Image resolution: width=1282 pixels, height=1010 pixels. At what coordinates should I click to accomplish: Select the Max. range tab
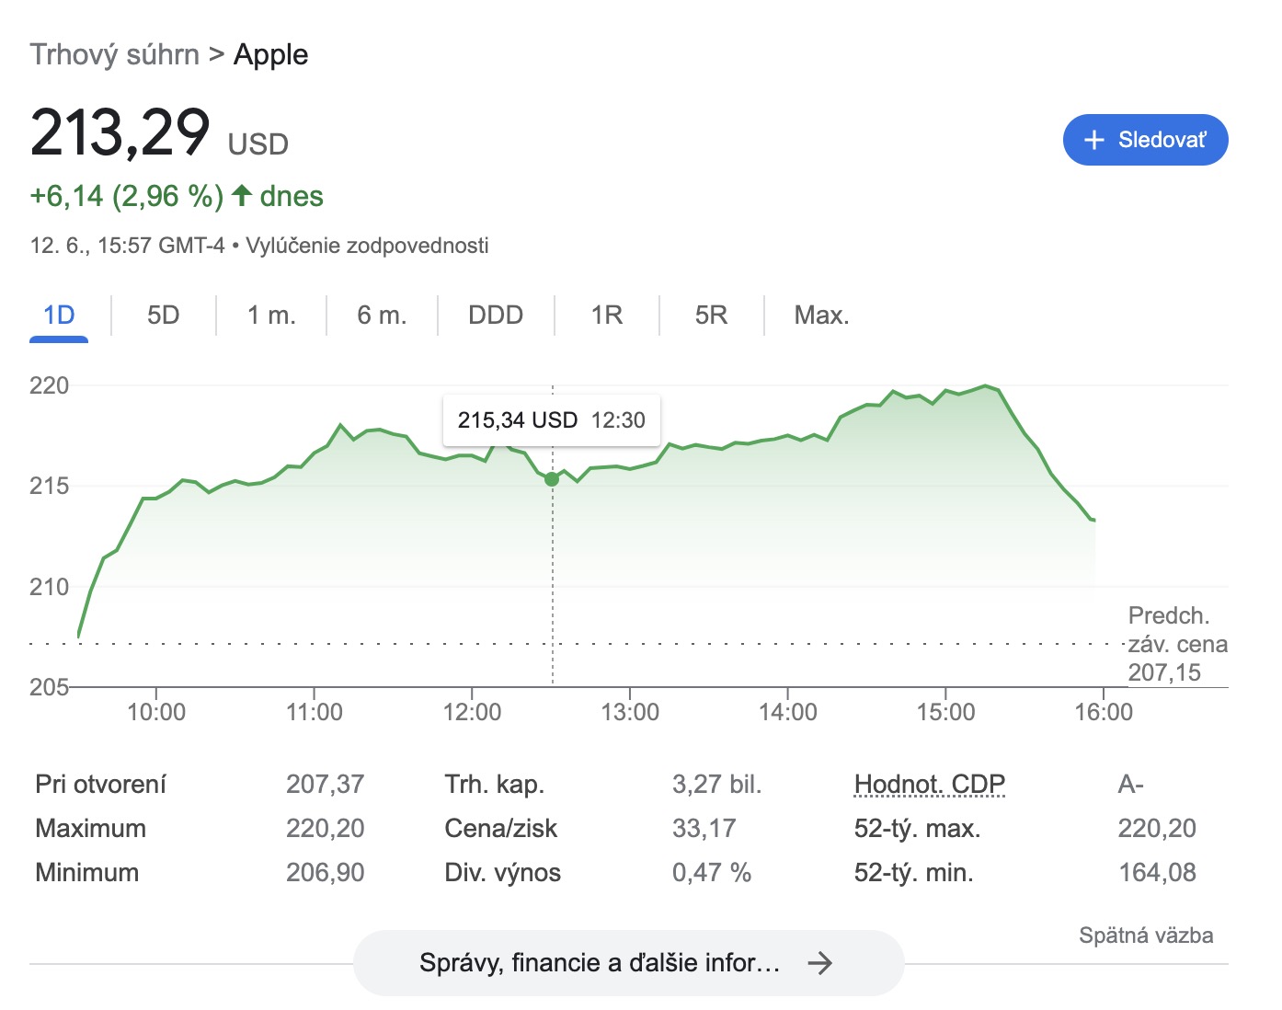pos(821,316)
